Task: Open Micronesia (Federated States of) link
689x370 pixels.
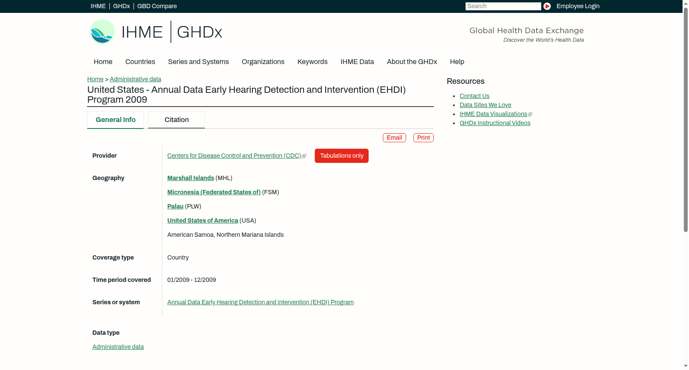Action: pos(214,192)
